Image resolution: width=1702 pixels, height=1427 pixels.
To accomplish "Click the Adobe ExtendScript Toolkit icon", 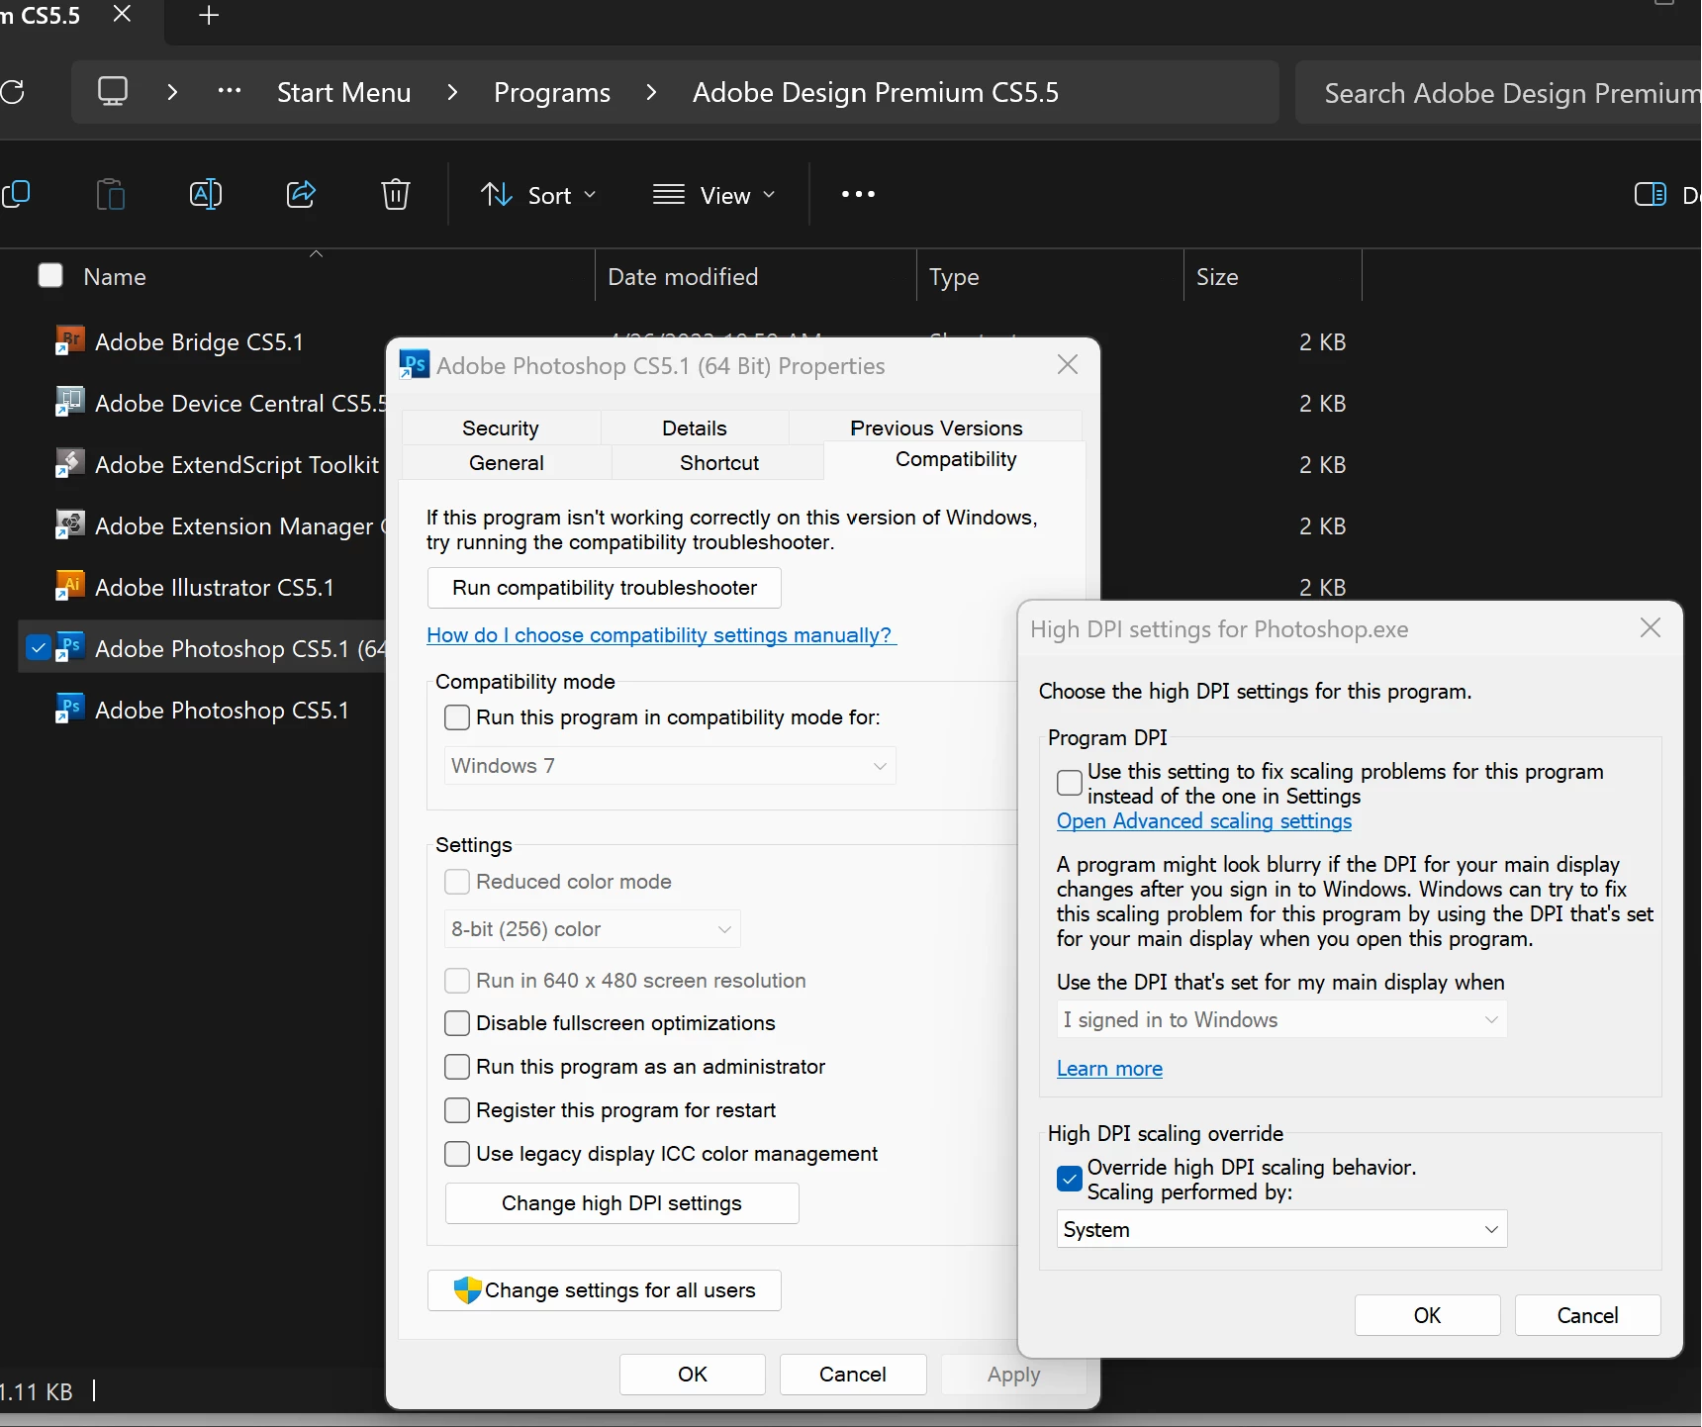I will [69, 464].
